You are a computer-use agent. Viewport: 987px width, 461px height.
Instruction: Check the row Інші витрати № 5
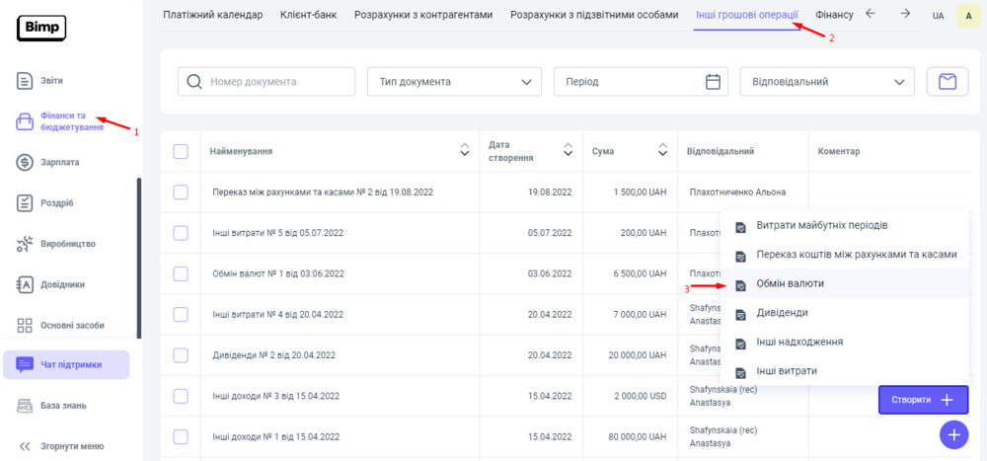(181, 233)
